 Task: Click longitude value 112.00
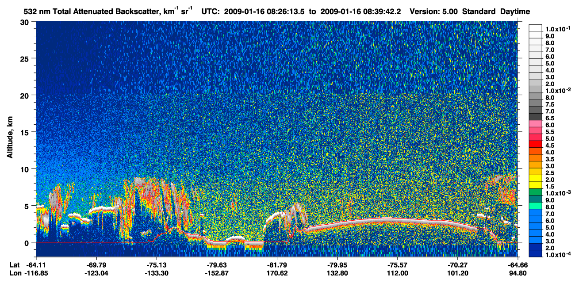(398, 273)
